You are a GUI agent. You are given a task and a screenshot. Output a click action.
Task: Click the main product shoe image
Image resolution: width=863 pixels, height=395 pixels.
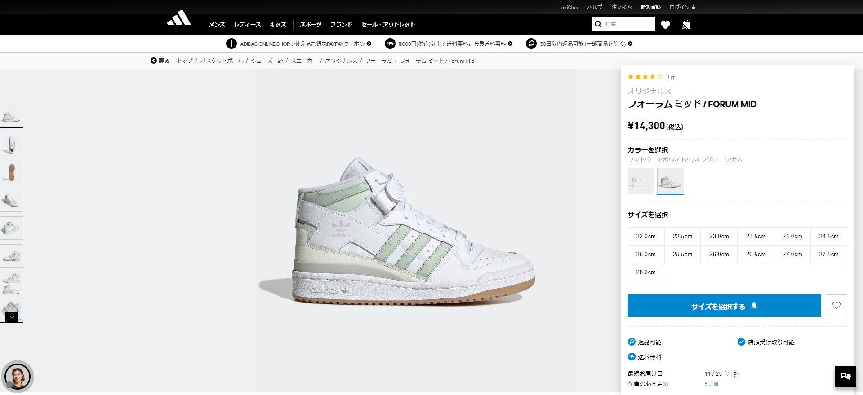(x=397, y=231)
